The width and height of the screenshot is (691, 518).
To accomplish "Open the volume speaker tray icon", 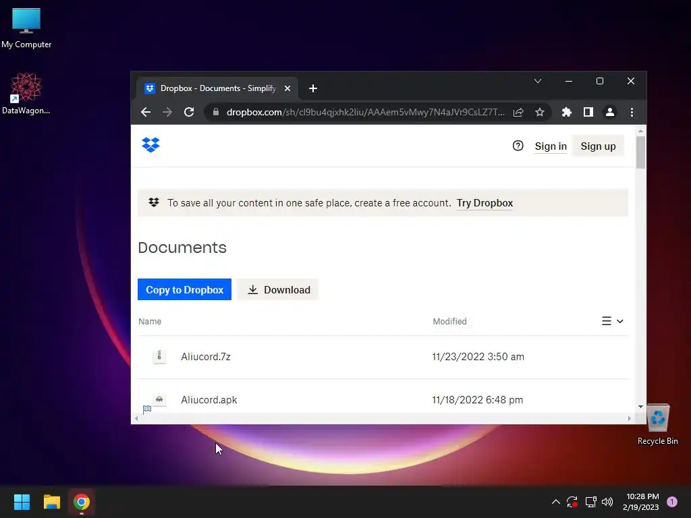I will coord(607,502).
